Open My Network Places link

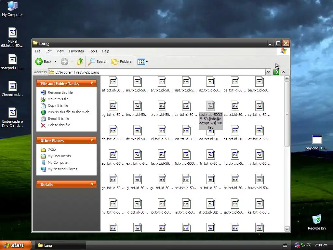pos(62,169)
